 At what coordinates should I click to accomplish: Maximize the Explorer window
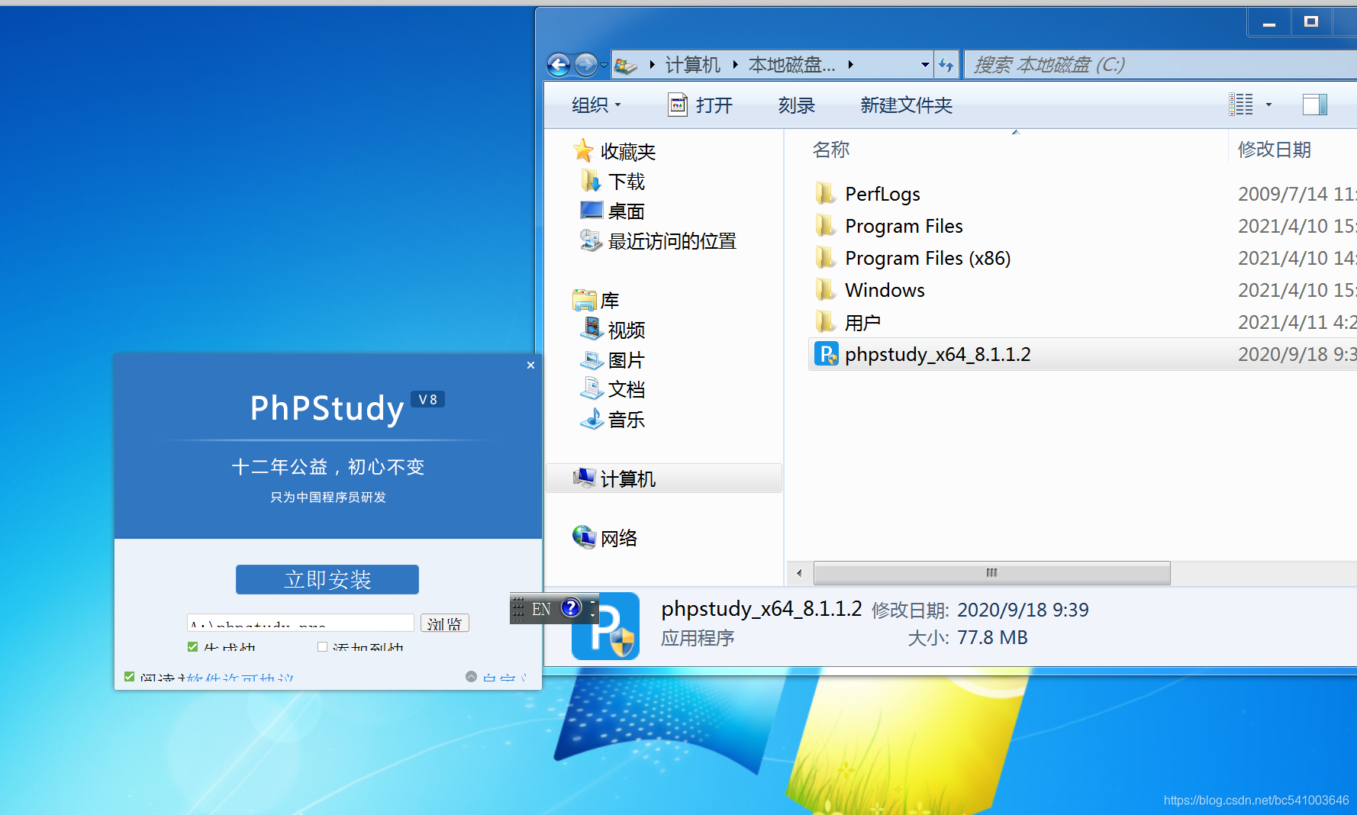(1311, 23)
